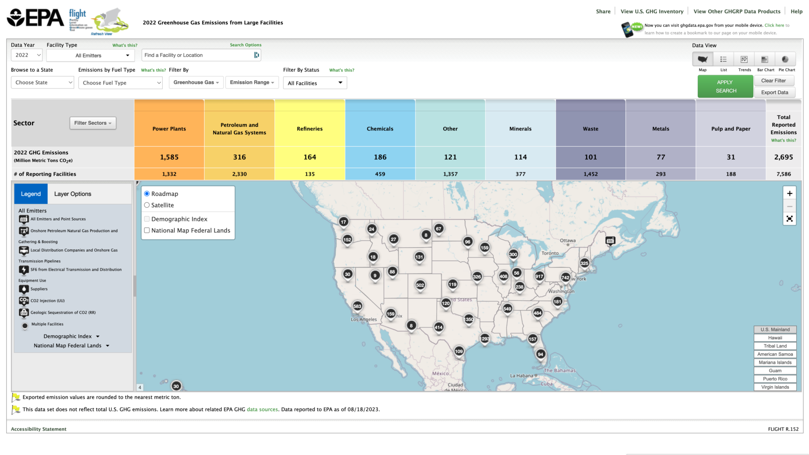Switch to List data view

tap(723, 59)
